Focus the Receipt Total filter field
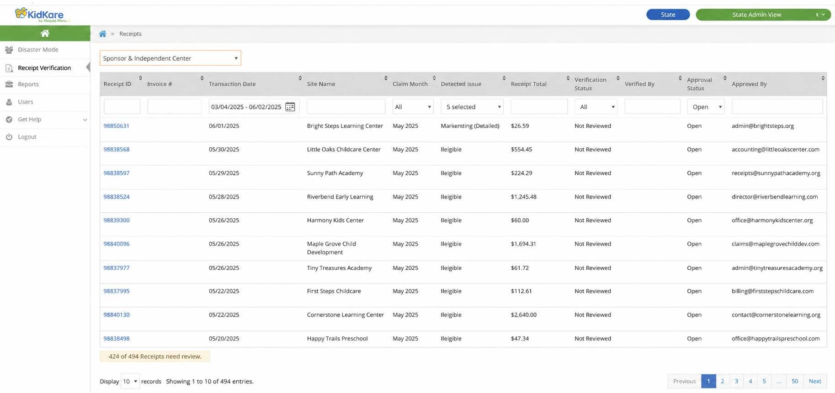Viewport: 835px width, 393px height. pyautogui.click(x=539, y=106)
